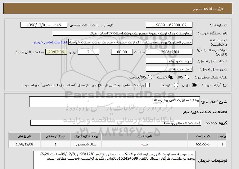Click the جزئیات اطلاعات نیاز header title
The image size is (239, 169).
click(208, 9)
